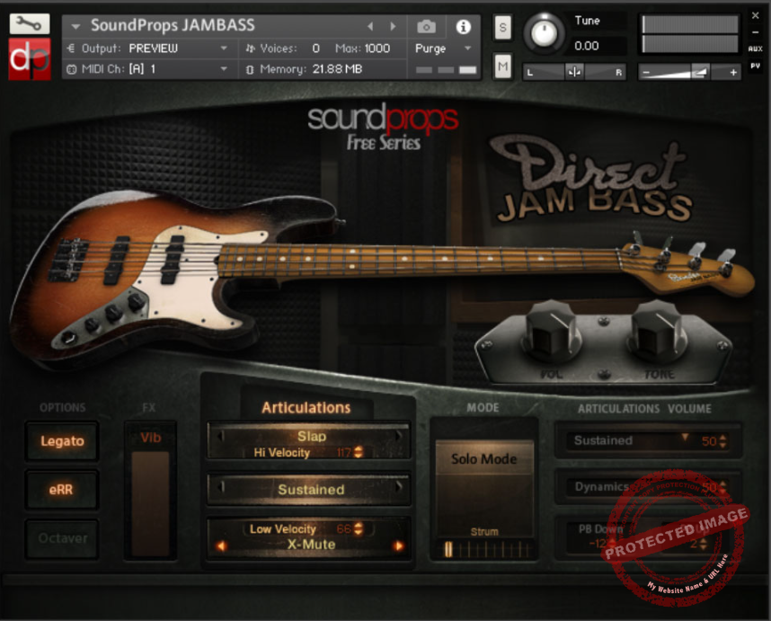This screenshot has height=621, width=771.
Task: Select previous articulation for Slap slot
Action: click(x=221, y=436)
